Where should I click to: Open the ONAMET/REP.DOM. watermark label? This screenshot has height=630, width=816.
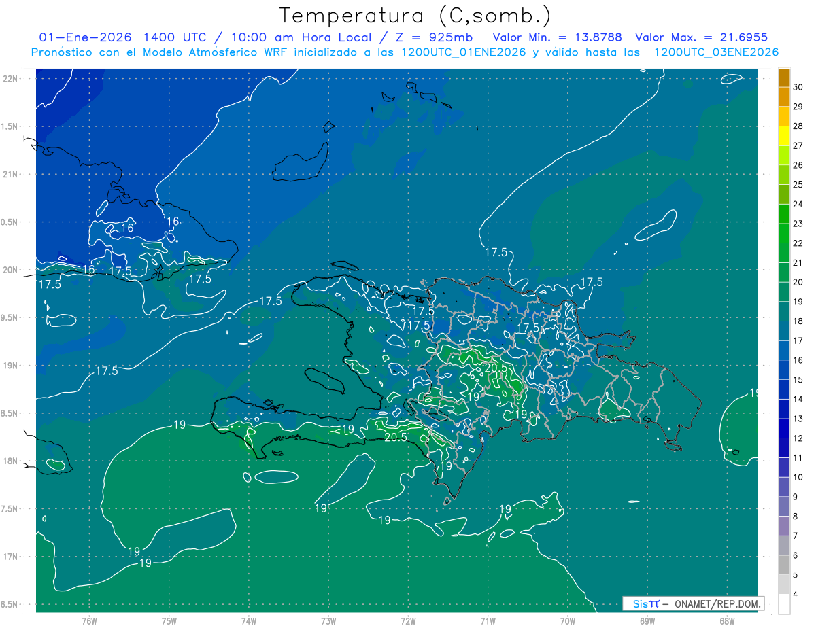[x=713, y=603]
